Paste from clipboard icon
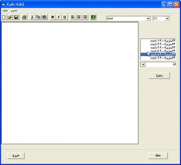The width and height of the screenshot is (181, 165). (x=44, y=17)
